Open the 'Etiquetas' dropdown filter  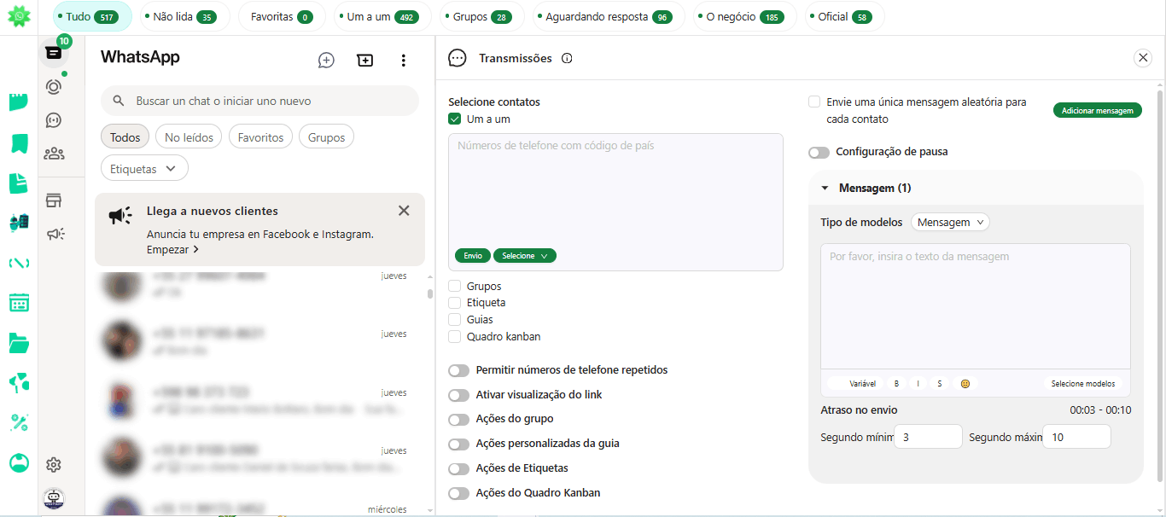point(144,169)
